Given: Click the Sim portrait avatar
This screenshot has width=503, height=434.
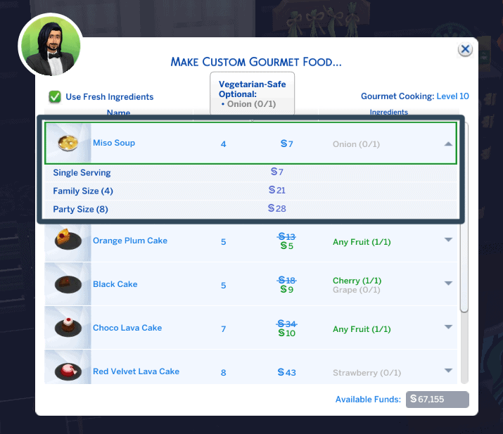Looking at the screenshot, I should click(x=51, y=46).
